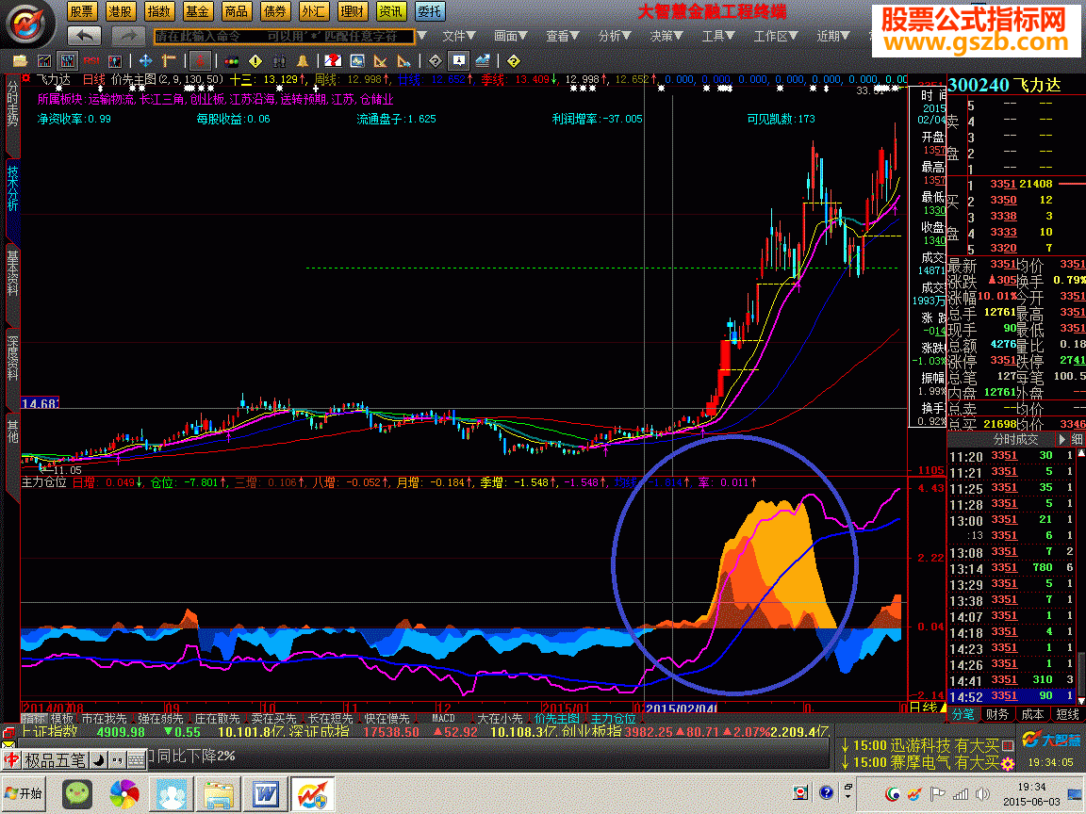Viewport: 1086px width, 814px height.
Task: Open Word from the Windows taskbar
Action: (263, 793)
